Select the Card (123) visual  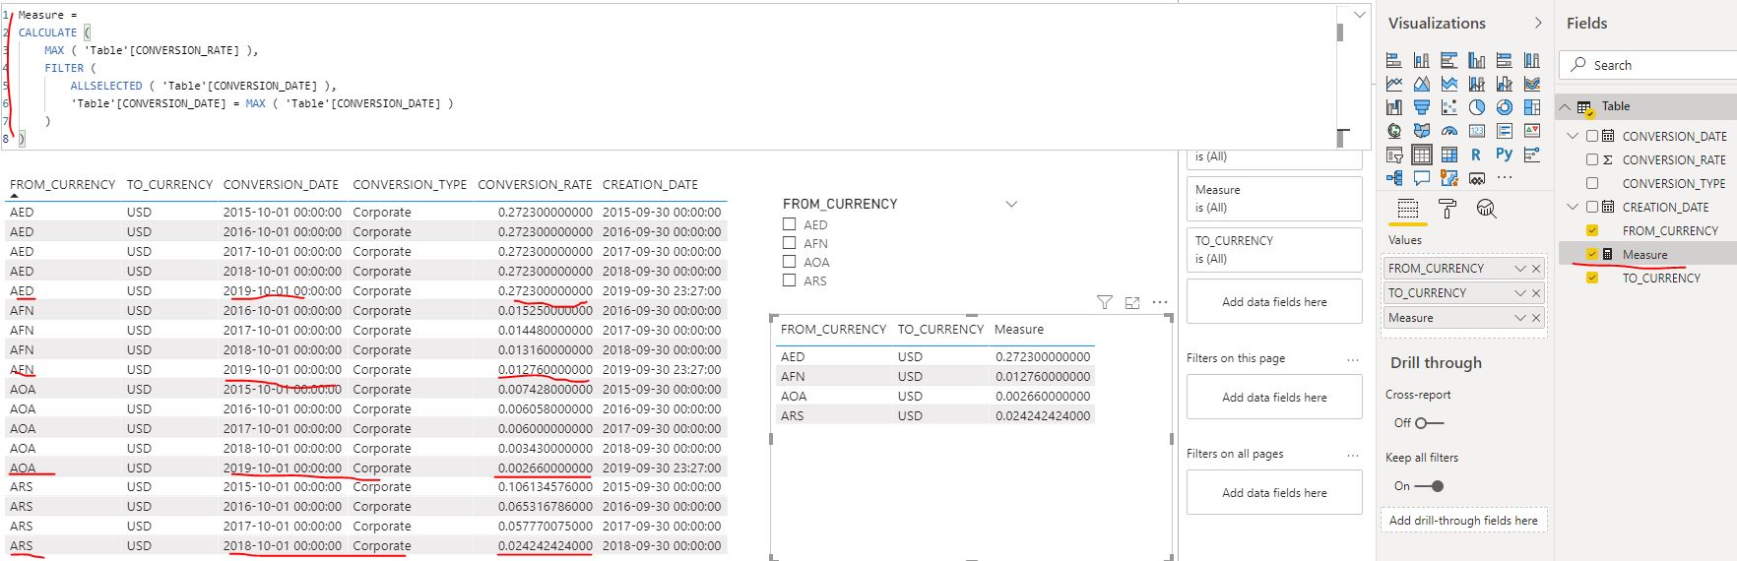[x=1477, y=131]
